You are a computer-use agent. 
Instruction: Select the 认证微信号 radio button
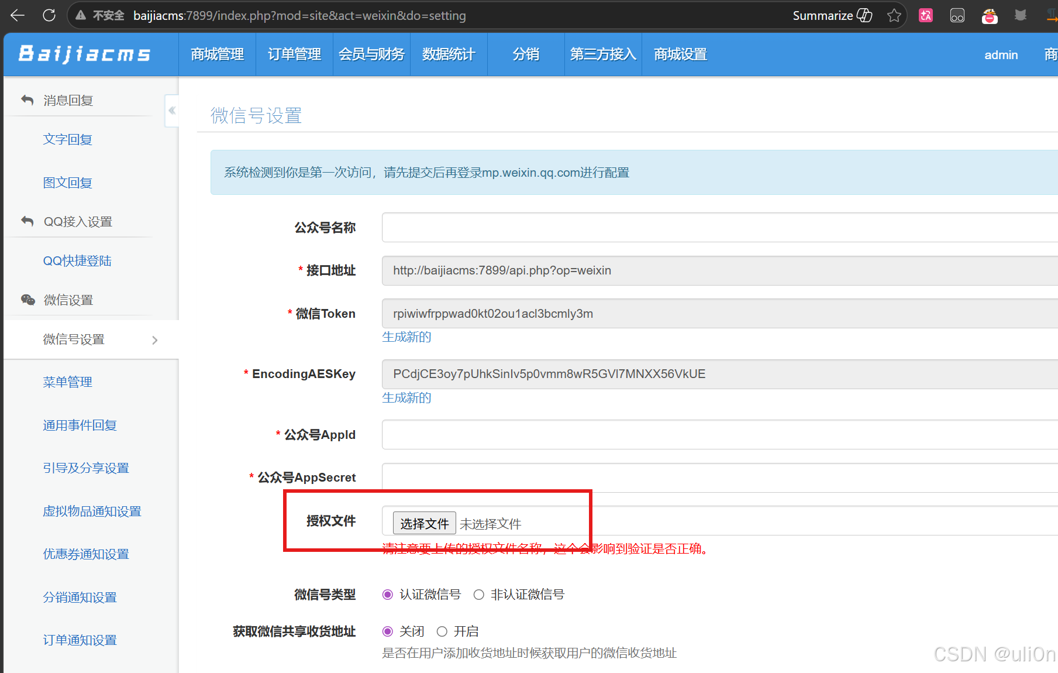(387, 595)
